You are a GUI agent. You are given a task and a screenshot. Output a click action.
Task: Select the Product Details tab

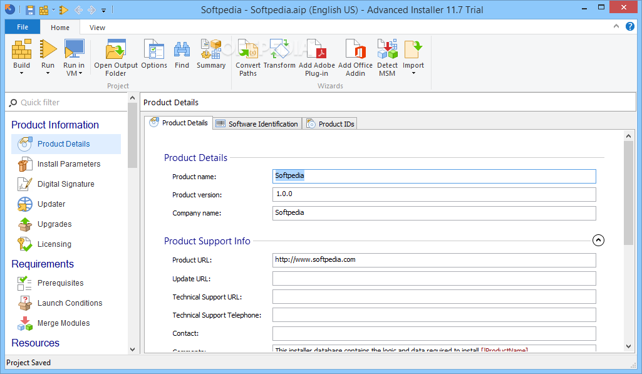pos(179,123)
